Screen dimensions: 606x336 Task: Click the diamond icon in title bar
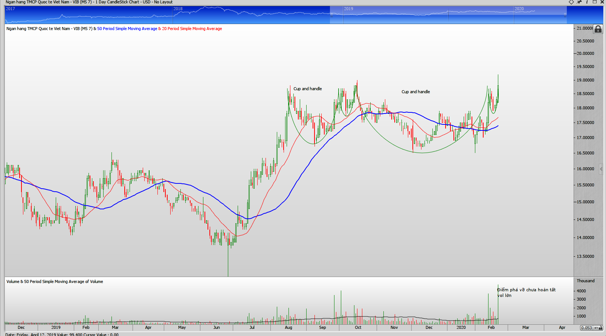(x=571, y=2)
